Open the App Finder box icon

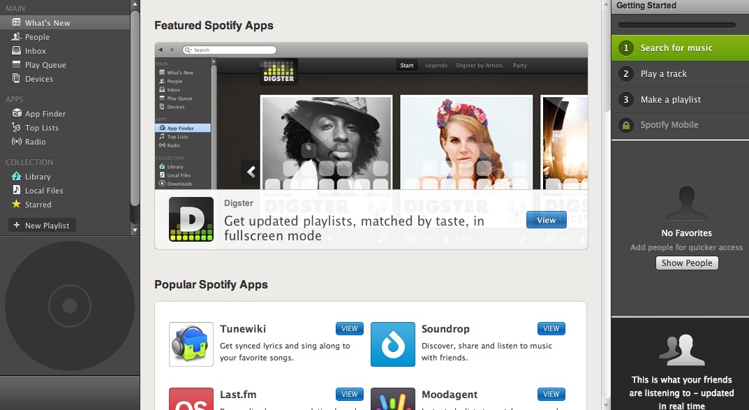click(x=17, y=113)
